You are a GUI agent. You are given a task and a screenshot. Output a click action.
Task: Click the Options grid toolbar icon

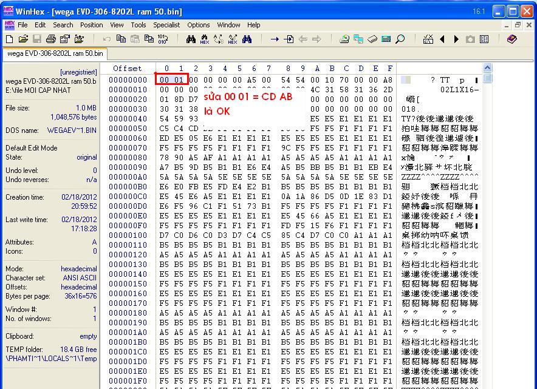coord(484,39)
